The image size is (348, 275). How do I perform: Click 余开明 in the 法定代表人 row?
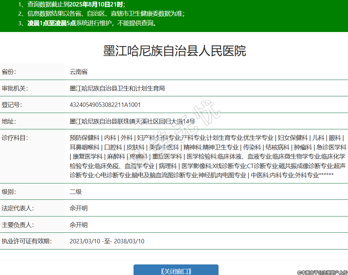tap(79, 208)
